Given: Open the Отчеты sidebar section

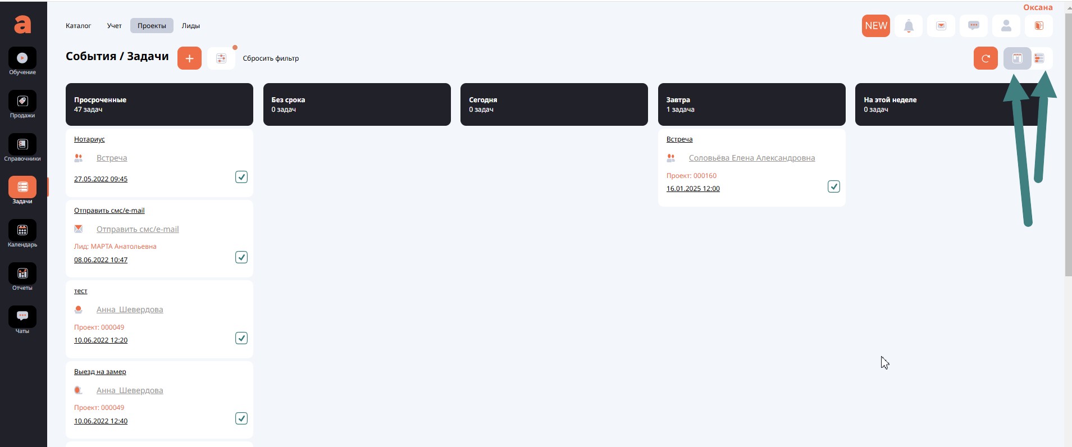Looking at the screenshot, I should point(22,274).
